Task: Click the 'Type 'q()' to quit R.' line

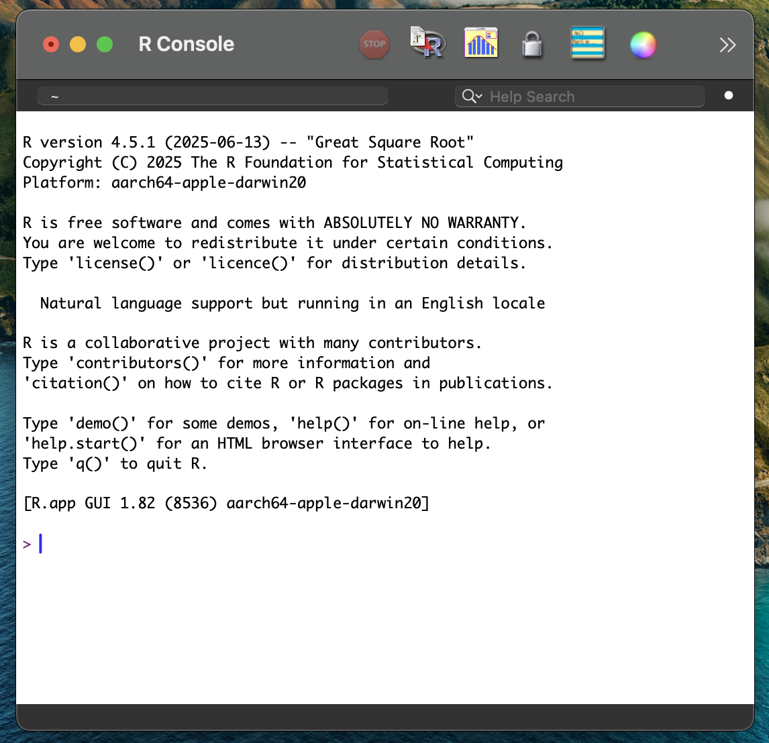Action: (115, 463)
